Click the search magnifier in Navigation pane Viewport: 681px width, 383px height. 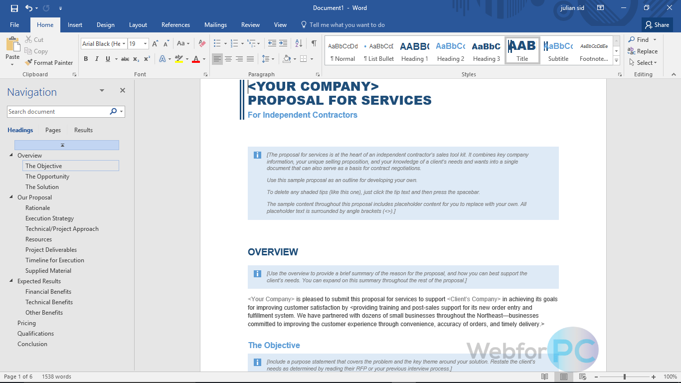(x=113, y=112)
